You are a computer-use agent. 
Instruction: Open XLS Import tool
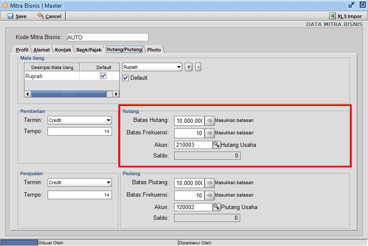coord(346,16)
